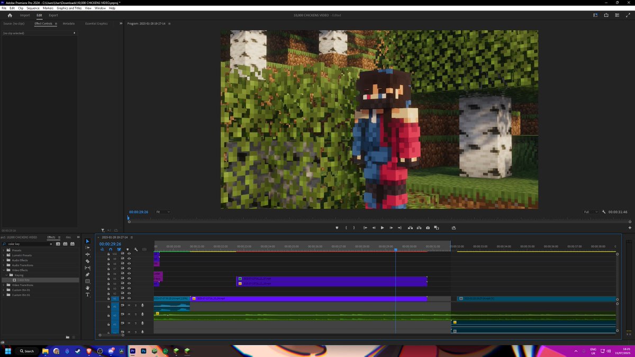This screenshot has width=635, height=357.
Task: Add marker in Program monitor
Action: 337,228
